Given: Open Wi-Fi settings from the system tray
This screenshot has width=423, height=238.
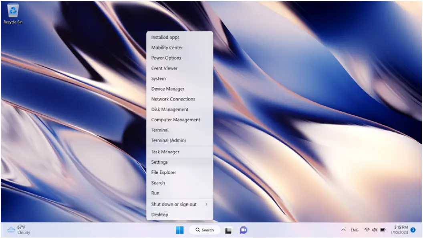Looking at the screenshot, I should pos(367,230).
